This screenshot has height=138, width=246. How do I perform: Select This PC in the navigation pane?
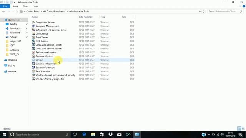pyautogui.click(x=12, y=66)
